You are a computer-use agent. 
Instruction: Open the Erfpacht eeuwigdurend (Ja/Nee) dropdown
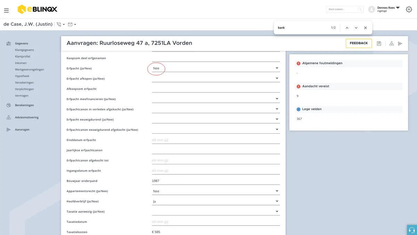pyautogui.click(x=216, y=119)
